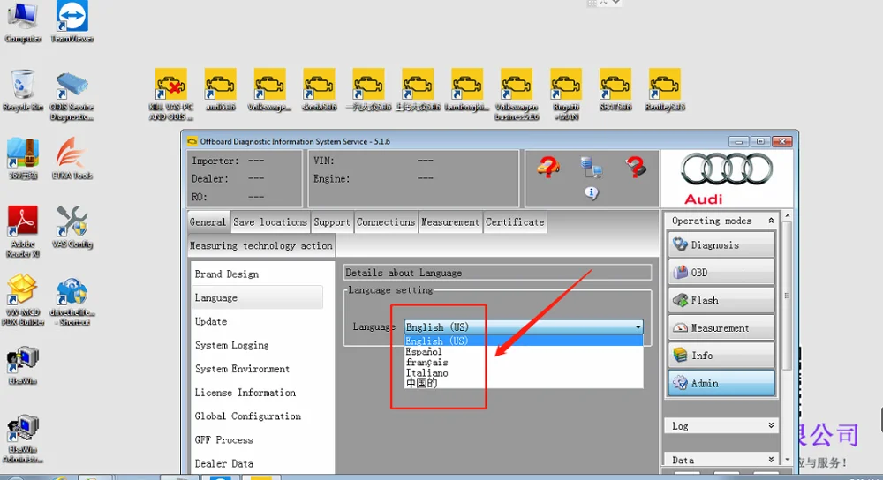This screenshot has height=480, width=883.
Task: Click the OBD operating mode button
Action: point(721,273)
